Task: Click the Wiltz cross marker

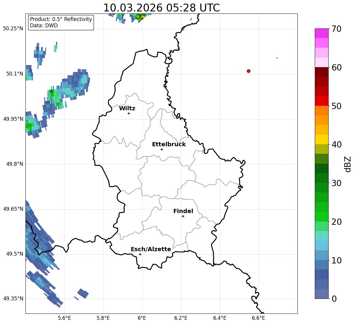Action: click(x=129, y=113)
